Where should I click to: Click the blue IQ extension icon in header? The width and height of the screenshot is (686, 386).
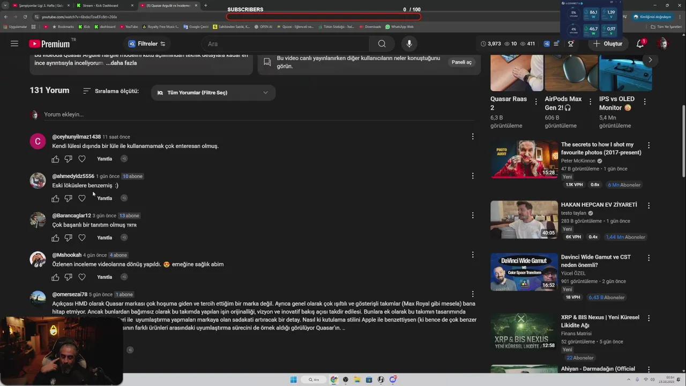coord(547,43)
